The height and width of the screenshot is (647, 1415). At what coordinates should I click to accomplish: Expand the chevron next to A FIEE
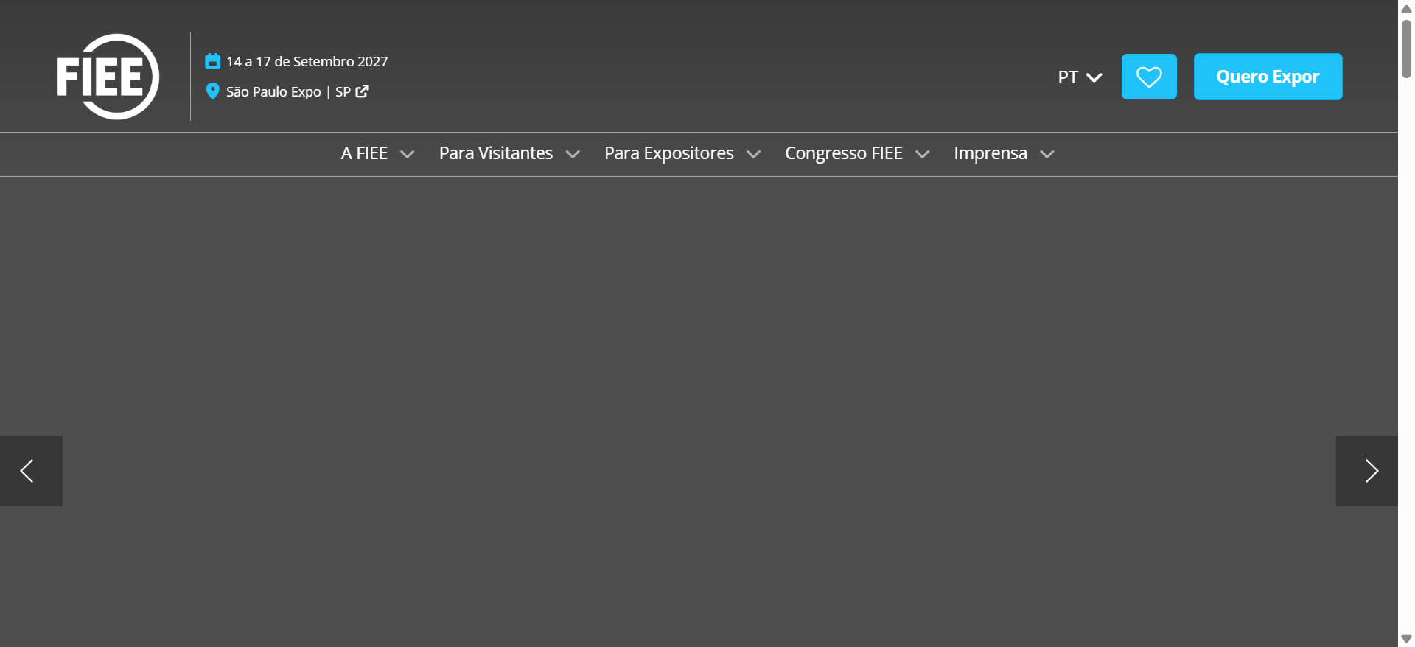click(407, 154)
